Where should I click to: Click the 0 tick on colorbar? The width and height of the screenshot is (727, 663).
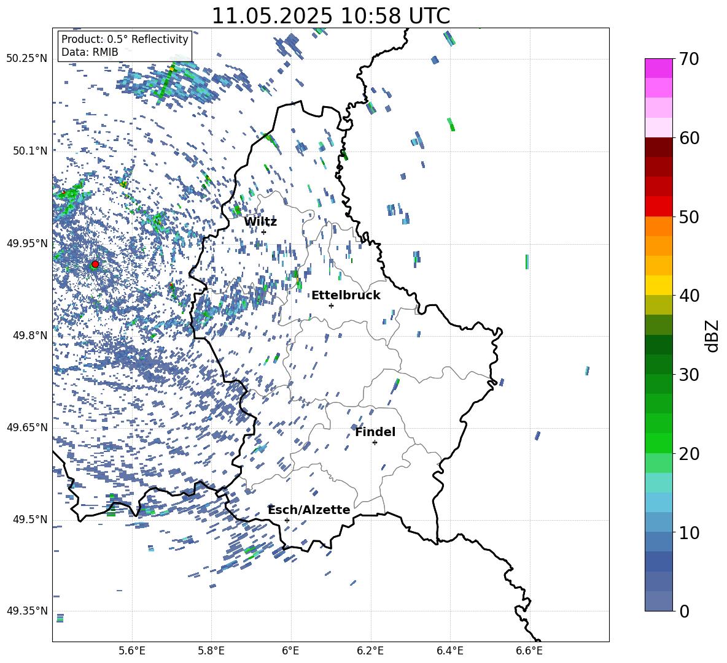pyautogui.click(x=684, y=611)
